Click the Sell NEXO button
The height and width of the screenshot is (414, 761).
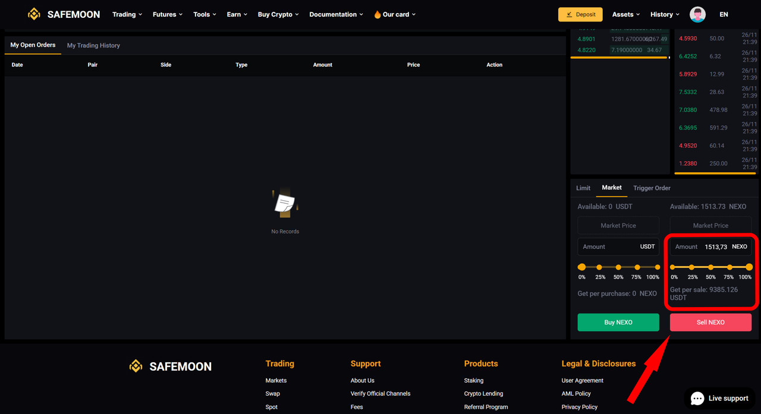pyautogui.click(x=710, y=322)
